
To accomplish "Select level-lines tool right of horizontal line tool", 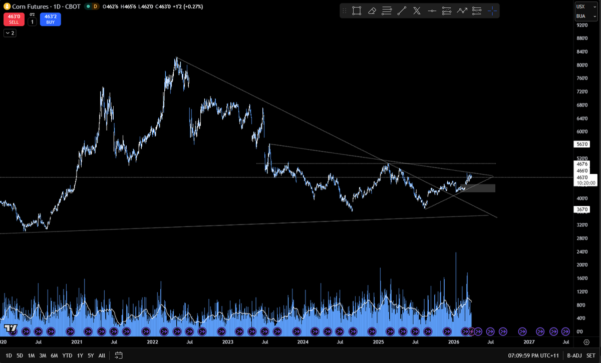I will 447,10.
